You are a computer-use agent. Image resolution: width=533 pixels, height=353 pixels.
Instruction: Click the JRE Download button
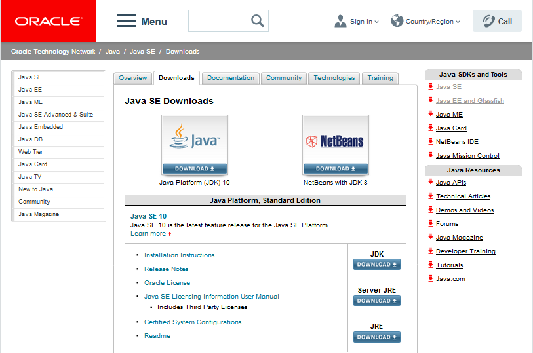(376, 337)
